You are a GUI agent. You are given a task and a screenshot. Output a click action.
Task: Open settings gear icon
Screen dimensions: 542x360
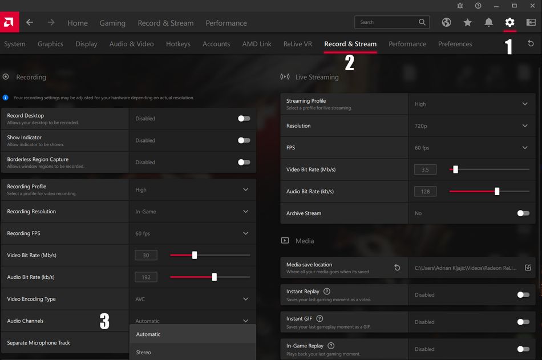(x=509, y=22)
